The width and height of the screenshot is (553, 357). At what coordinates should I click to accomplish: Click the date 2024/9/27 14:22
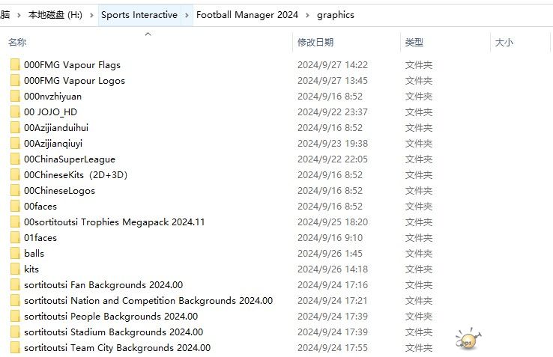(x=333, y=65)
